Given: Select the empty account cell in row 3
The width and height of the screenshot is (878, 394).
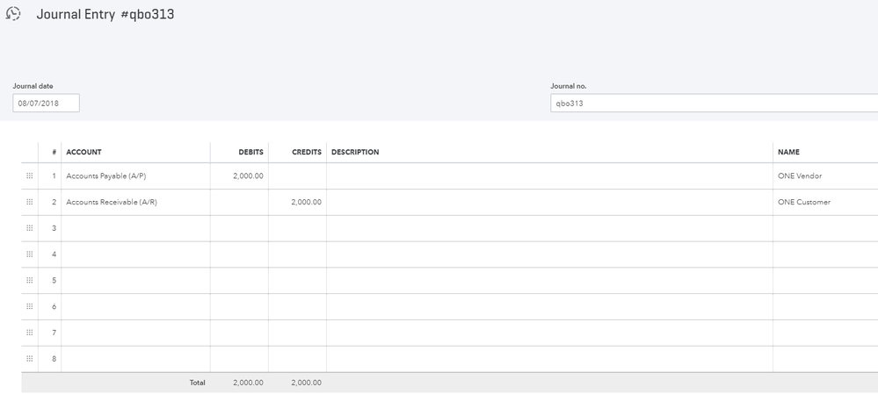Looking at the screenshot, I should (x=135, y=228).
